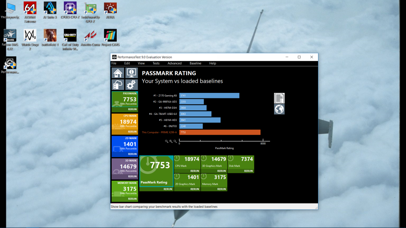Open the Baseline menu

195,63
